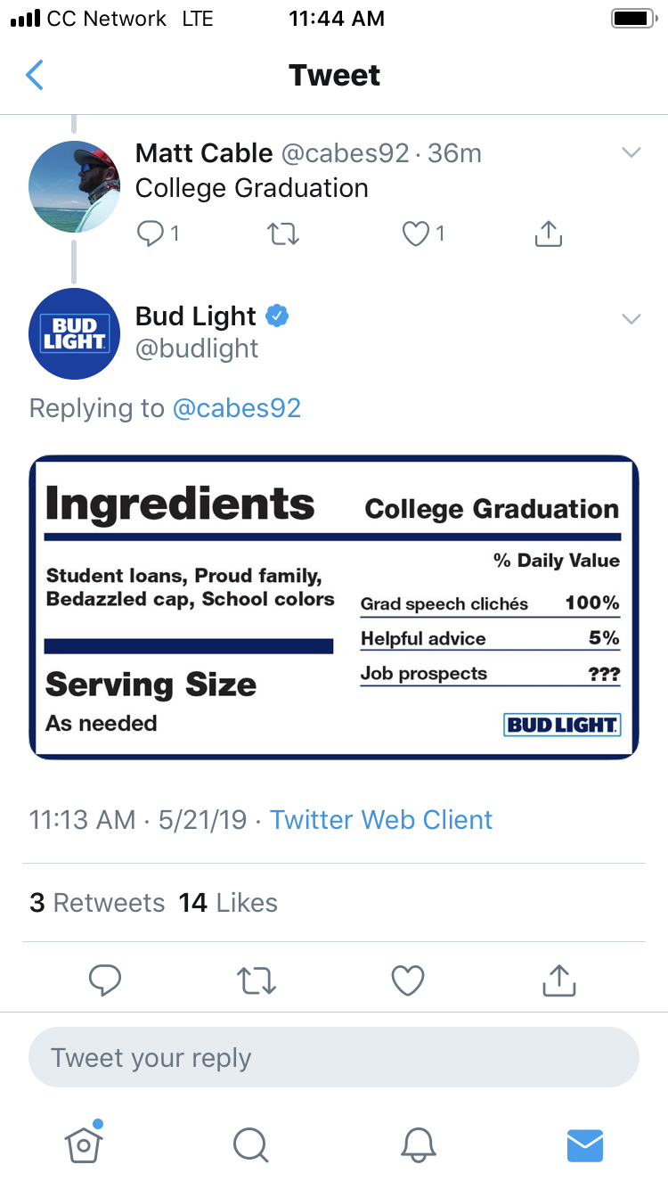This screenshot has height=1189, width=668.
Task: View the 14 Likes list
Action: click(x=228, y=903)
